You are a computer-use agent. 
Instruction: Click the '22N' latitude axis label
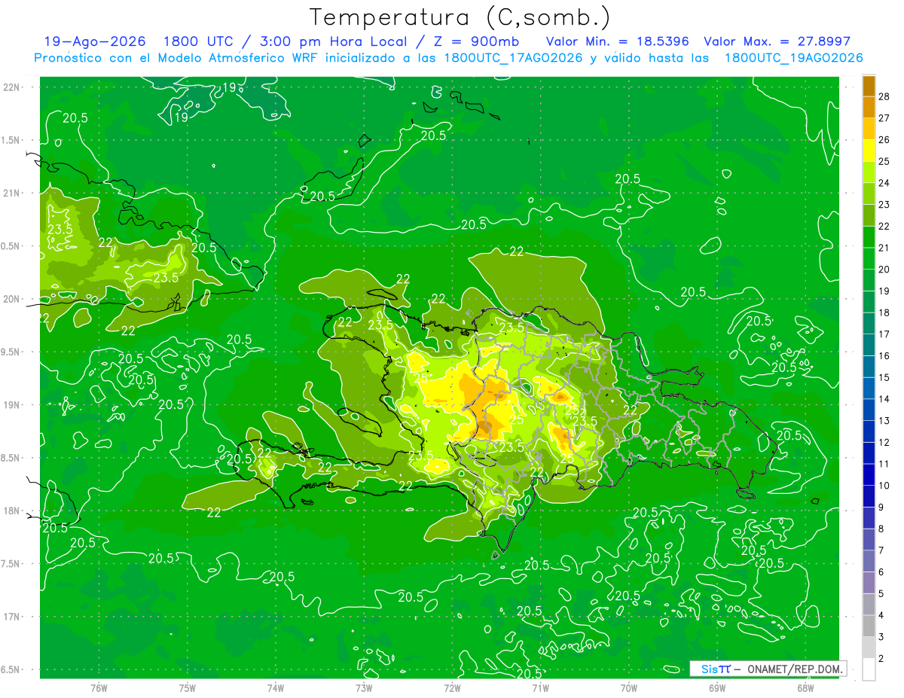(x=12, y=87)
